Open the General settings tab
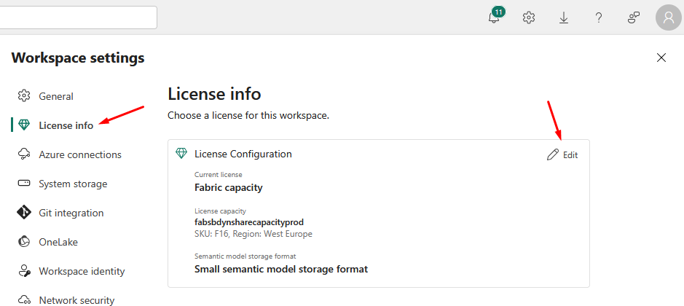Image resolution: width=684 pixels, height=306 pixels. point(56,96)
